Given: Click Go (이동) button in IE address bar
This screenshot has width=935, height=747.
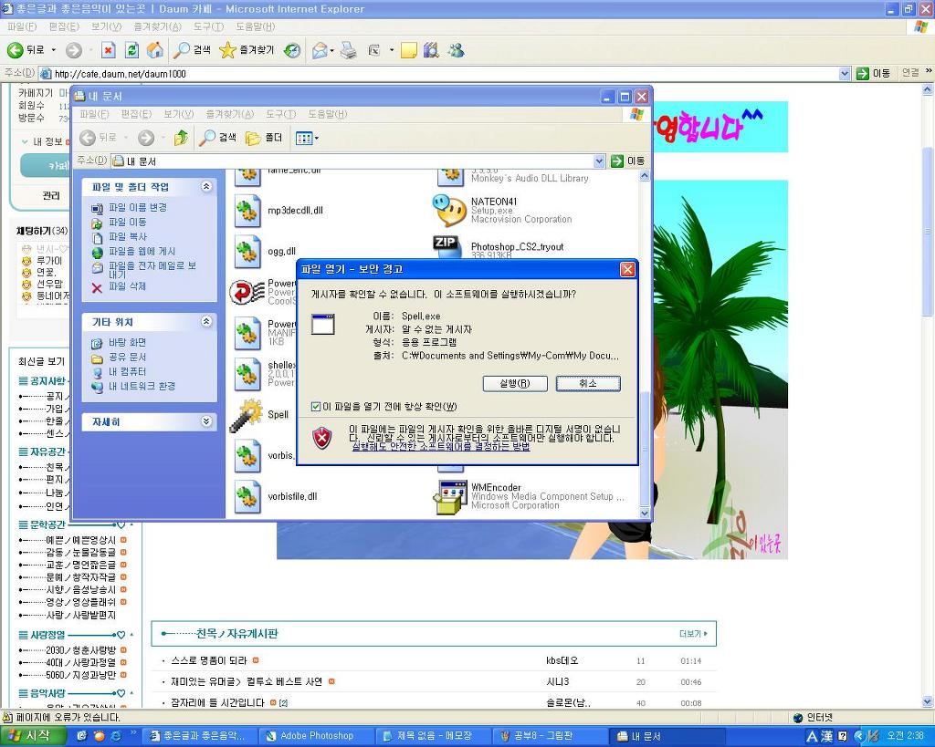Looking at the screenshot, I should tap(874, 74).
